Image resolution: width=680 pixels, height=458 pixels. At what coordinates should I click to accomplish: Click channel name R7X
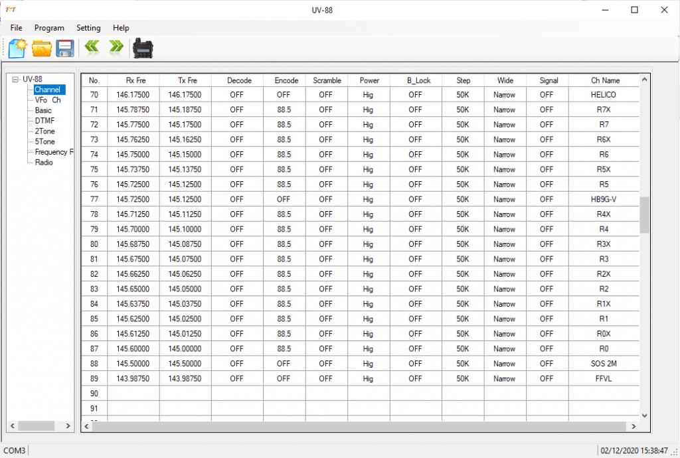[x=604, y=110]
